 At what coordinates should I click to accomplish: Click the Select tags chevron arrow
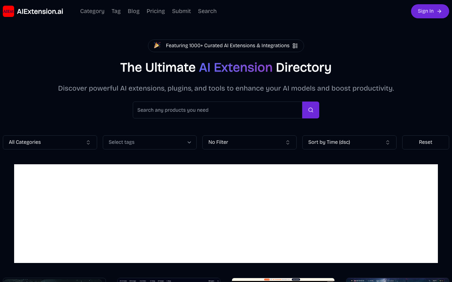pos(189,142)
